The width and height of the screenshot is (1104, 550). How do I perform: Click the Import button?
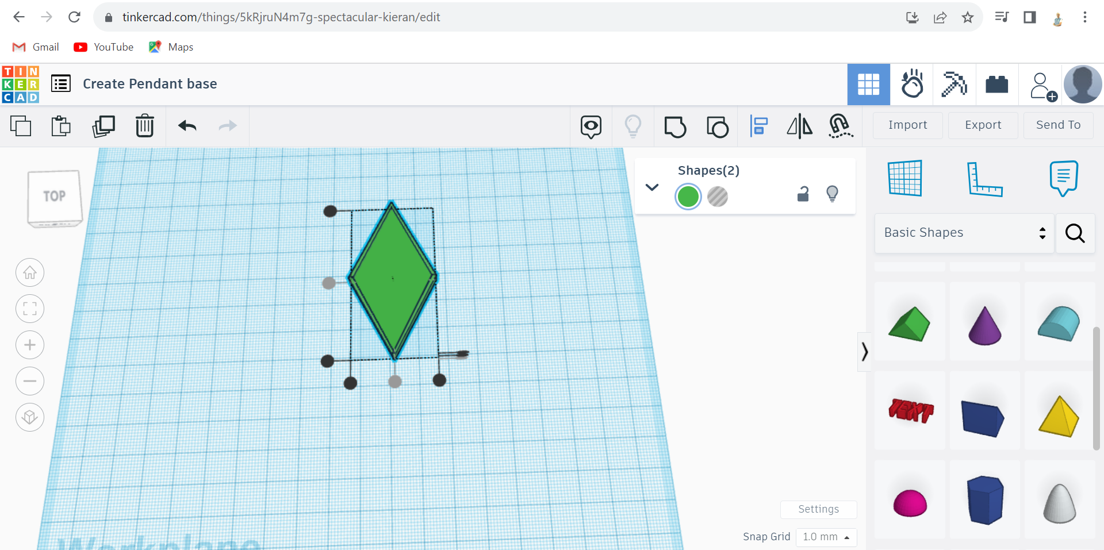click(x=908, y=125)
